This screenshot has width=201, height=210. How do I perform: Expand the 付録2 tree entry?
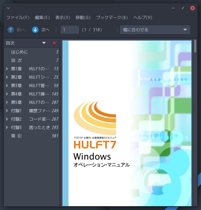tap(7, 119)
